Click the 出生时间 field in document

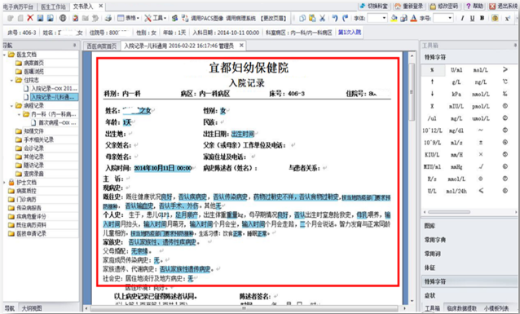pyautogui.click(x=242, y=134)
